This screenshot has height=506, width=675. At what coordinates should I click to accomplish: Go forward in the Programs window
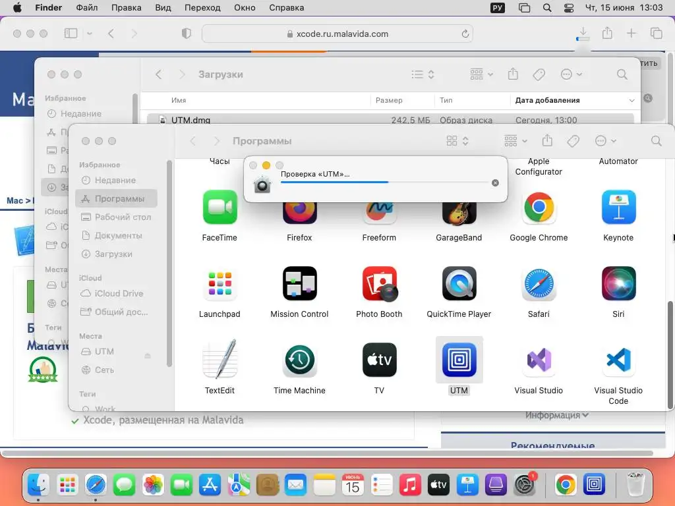click(x=216, y=141)
